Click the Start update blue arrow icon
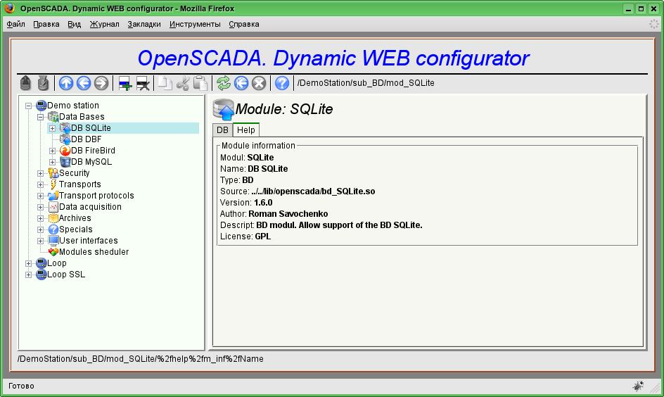This screenshot has height=397, width=664. (x=241, y=83)
